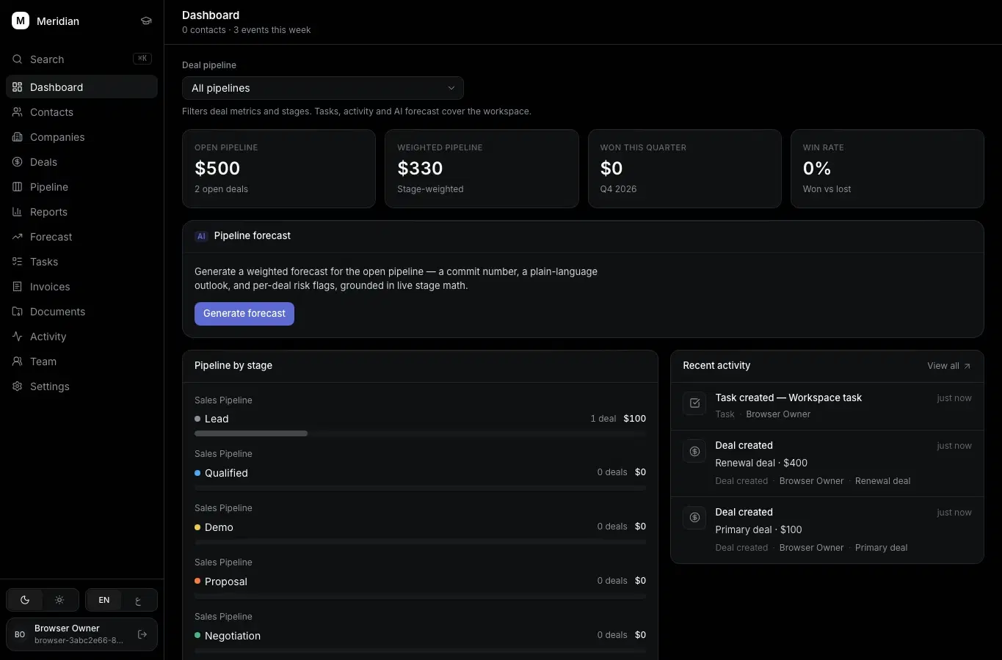Open Contacts in the sidebar
1002x660 pixels.
click(x=81, y=112)
